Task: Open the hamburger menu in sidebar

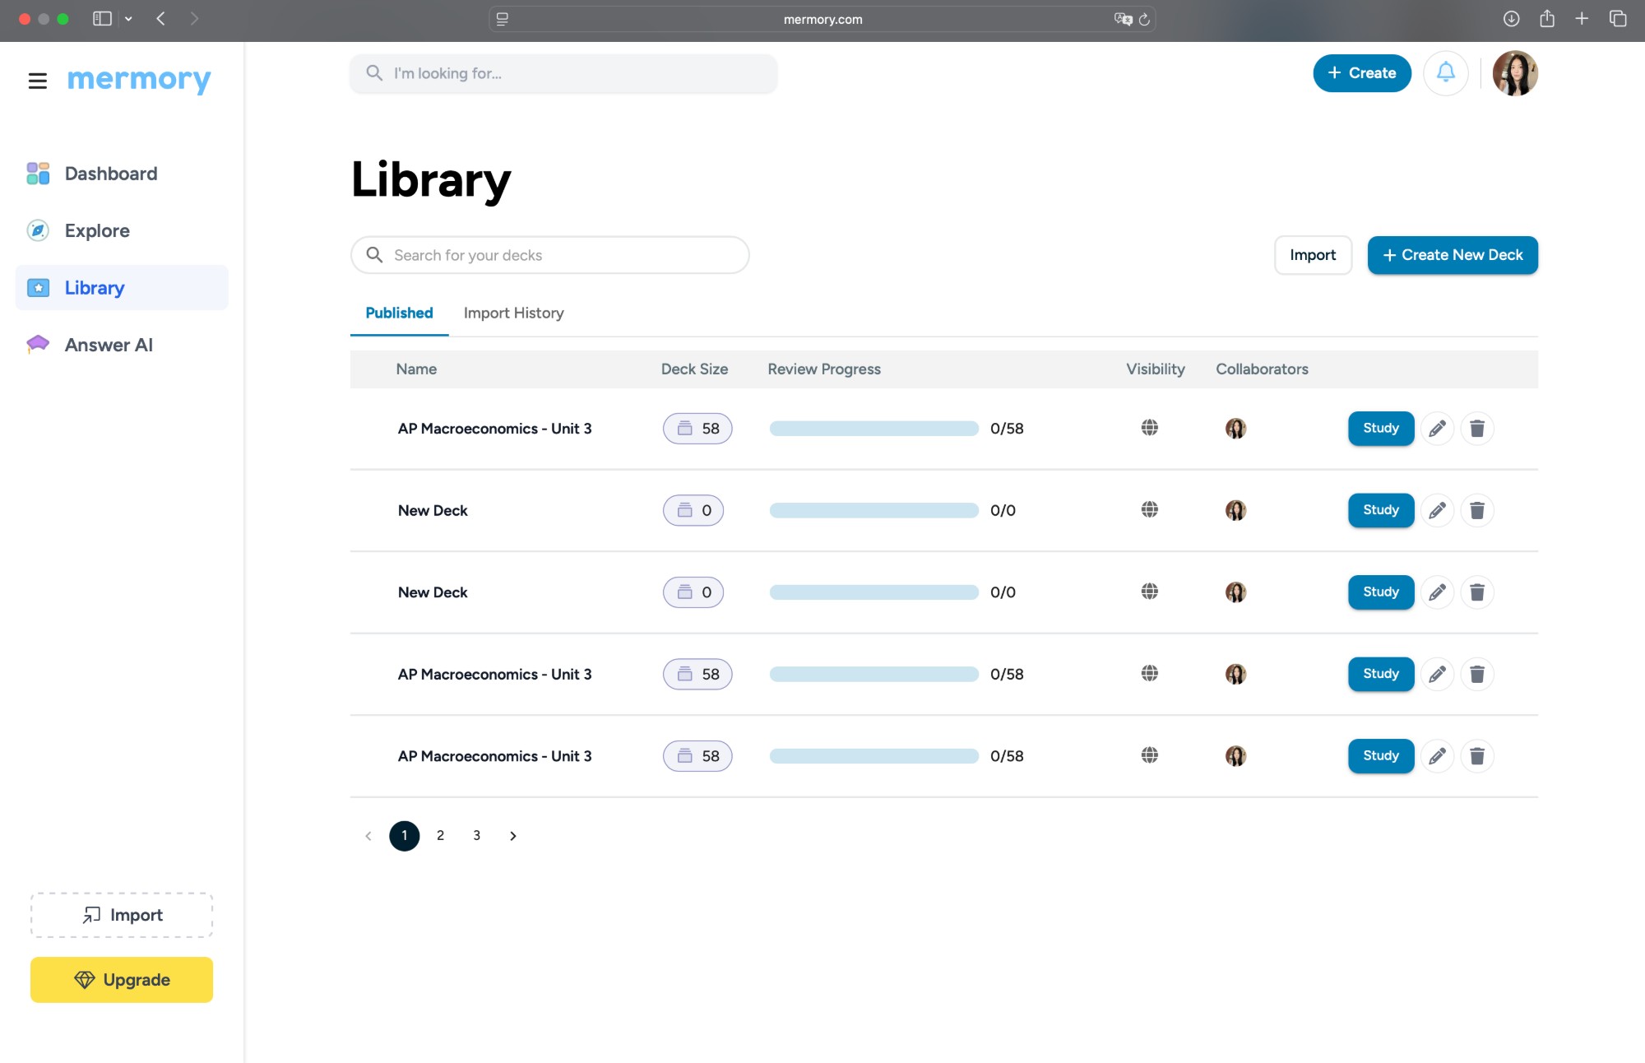Action: pos(37,81)
